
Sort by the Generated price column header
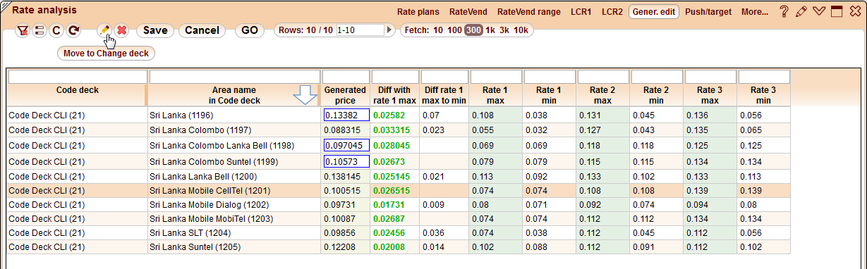point(345,95)
